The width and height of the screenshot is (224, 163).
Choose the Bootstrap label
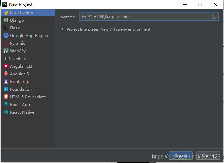coord(20,82)
